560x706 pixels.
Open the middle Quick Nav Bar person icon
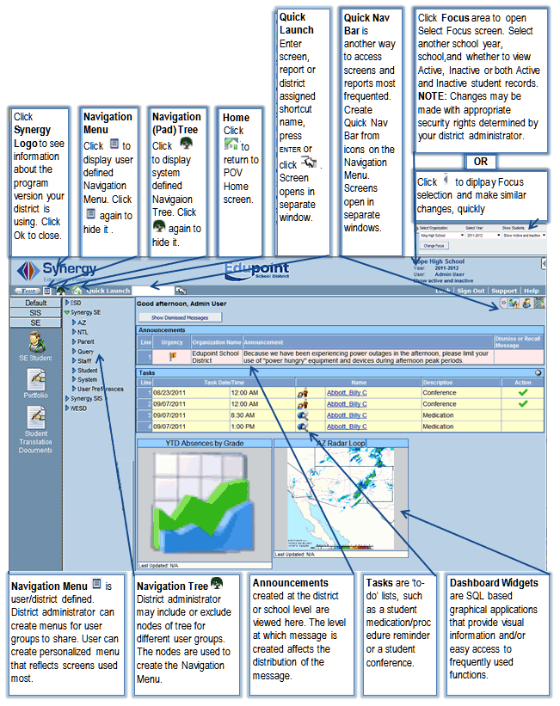pos(526,304)
